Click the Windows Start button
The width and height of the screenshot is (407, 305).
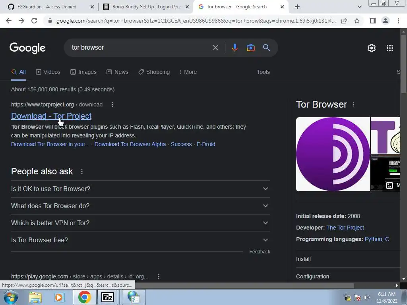[x=11, y=297]
